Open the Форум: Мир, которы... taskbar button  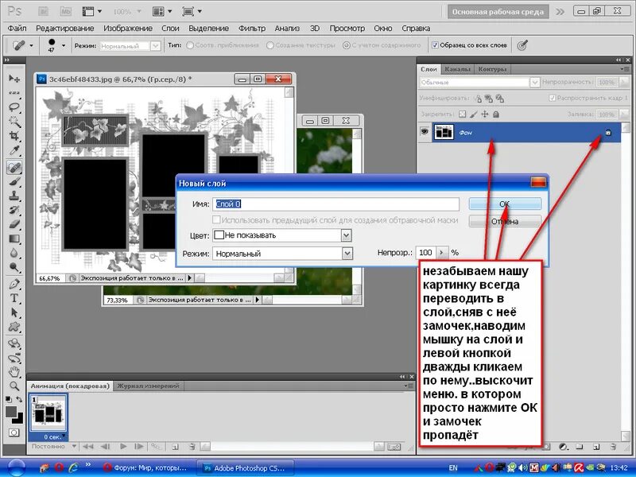tap(145, 467)
